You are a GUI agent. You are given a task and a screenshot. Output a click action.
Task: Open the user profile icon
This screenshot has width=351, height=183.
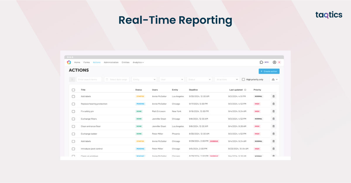click(274, 62)
